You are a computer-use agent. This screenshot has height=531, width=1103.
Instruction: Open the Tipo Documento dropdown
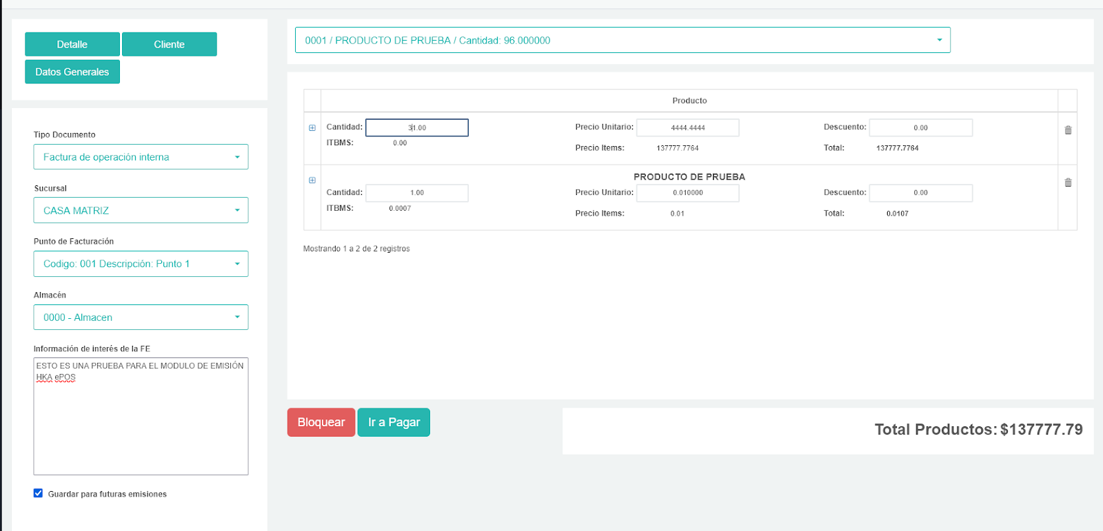click(141, 157)
